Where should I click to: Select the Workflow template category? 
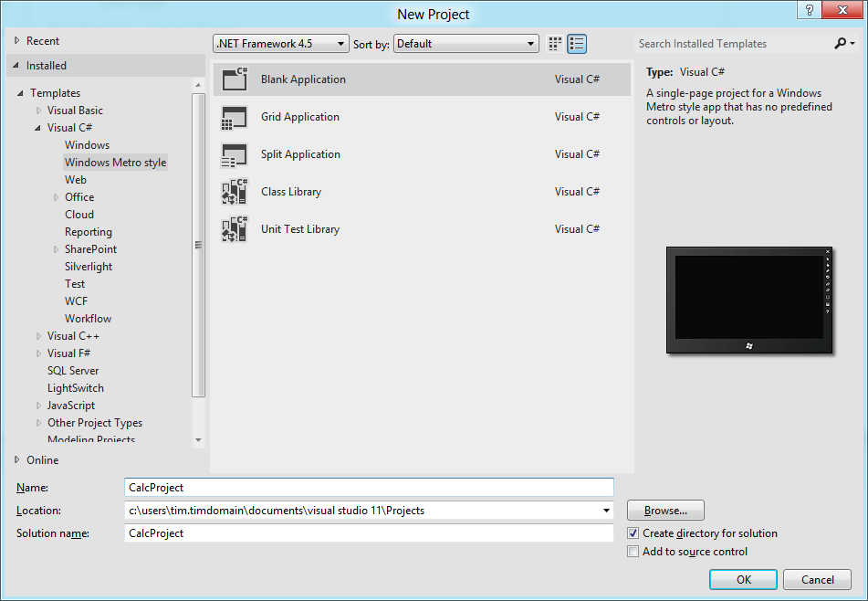point(88,319)
